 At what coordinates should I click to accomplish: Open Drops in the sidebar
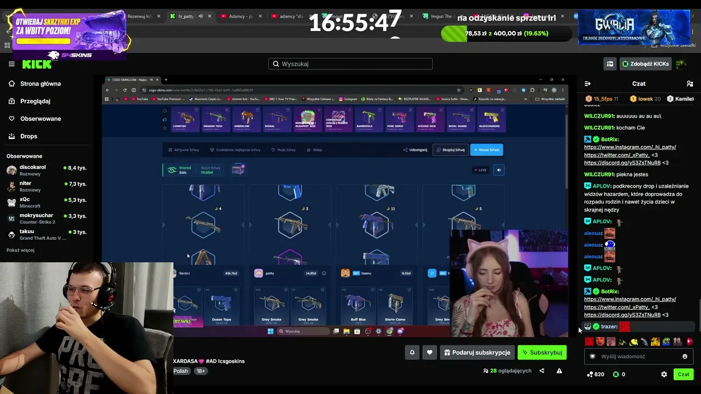(x=28, y=136)
